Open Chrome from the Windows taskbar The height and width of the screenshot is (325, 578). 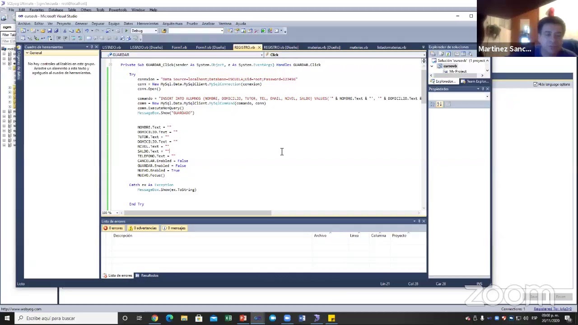(154, 318)
